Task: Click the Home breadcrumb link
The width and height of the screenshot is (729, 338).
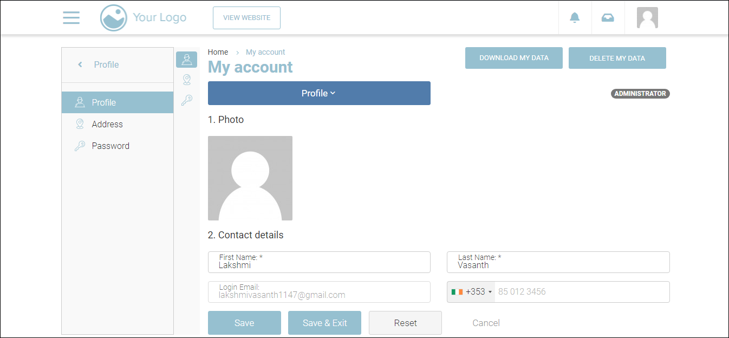Action: point(218,52)
